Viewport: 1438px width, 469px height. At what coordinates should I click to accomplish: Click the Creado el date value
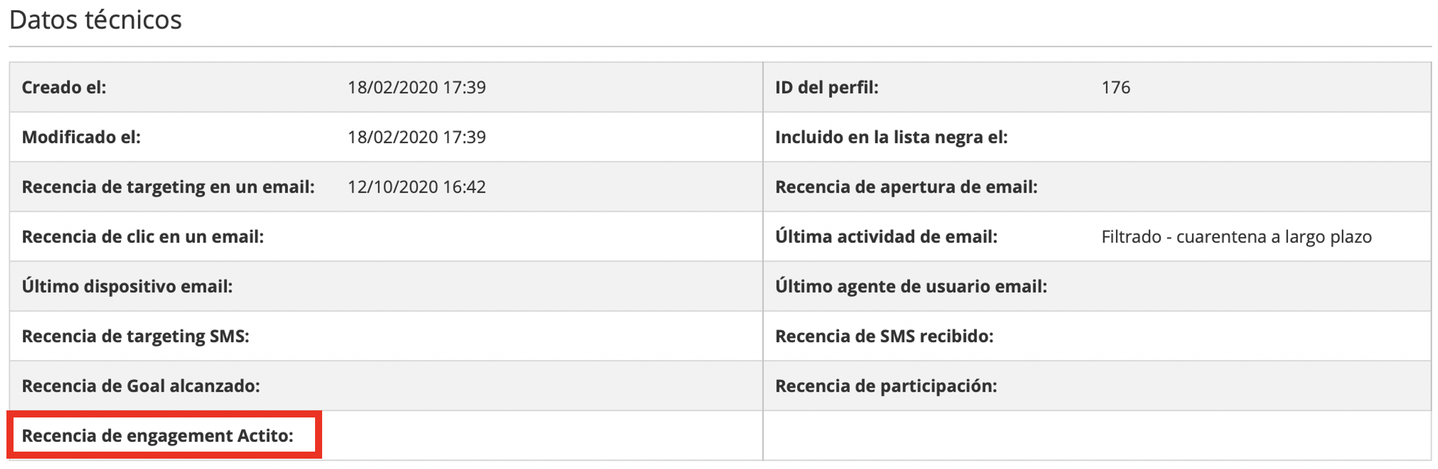coord(416,87)
